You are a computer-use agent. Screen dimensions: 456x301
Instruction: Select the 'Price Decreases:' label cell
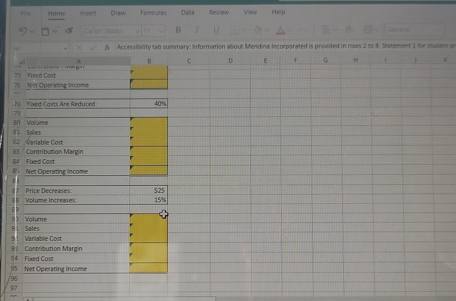(x=77, y=191)
